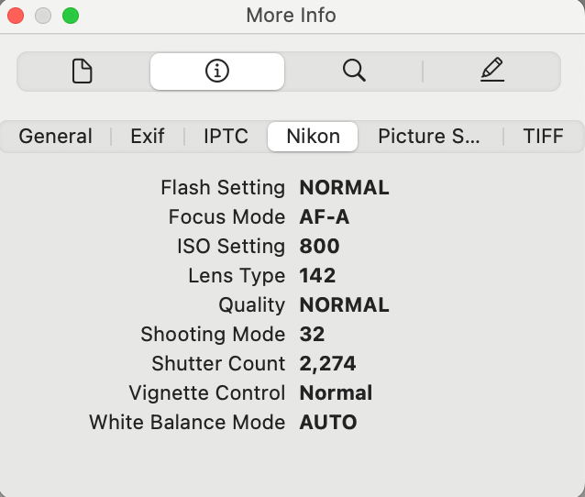Viewport: 585px width, 497px height.
Task: Click the ISO Setting value 800
Action: coord(319,246)
